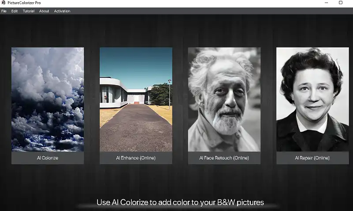The image size is (353, 211).
Task: Open the About menu
Action: pos(44,11)
